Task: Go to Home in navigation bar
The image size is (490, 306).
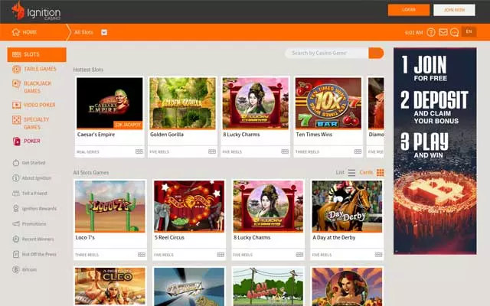Action: pyautogui.click(x=30, y=32)
